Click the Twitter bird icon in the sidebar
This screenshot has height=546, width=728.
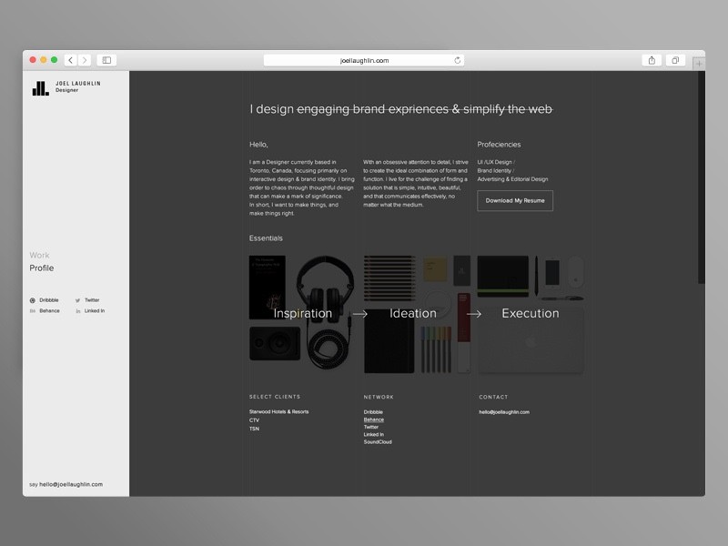pos(76,299)
